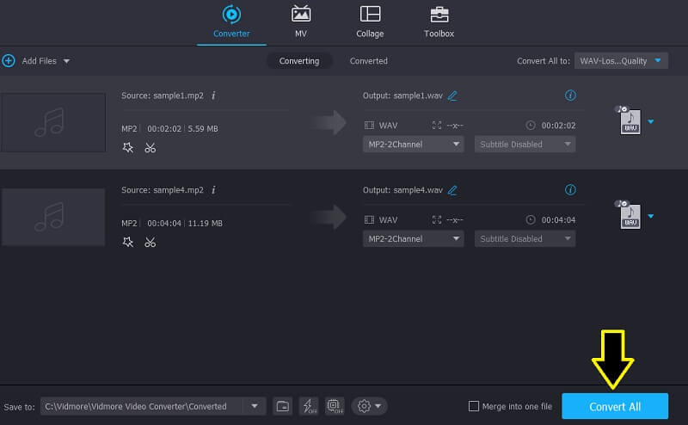The height and width of the screenshot is (425, 688).
Task: Expand the MP2-2Channel dropdown for sample1
Action: (415, 145)
